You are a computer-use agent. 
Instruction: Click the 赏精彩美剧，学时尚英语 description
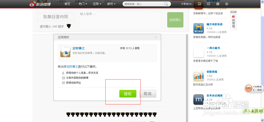pyautogui.click(x=207, y=37)
